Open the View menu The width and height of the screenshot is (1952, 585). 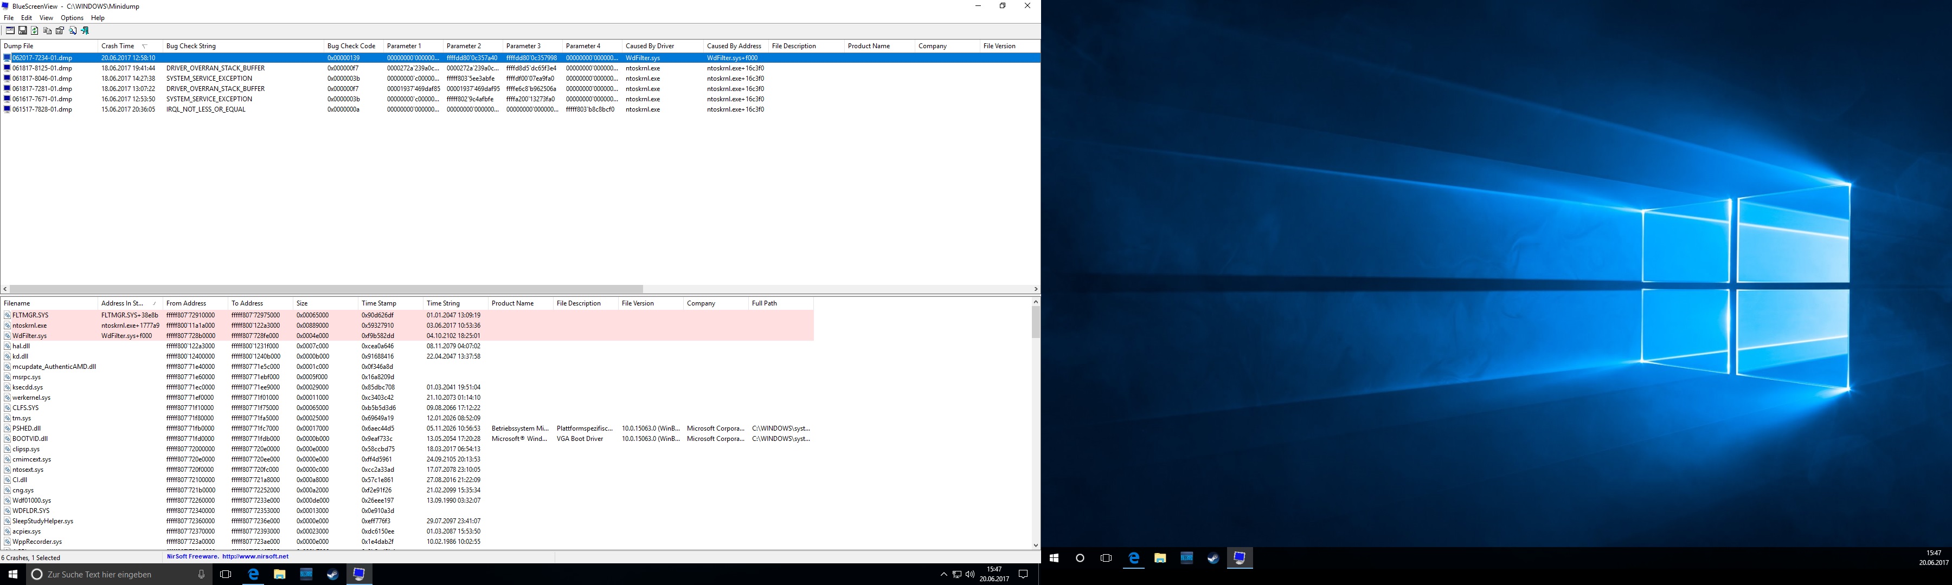pyautogui.click(x=46, y=18)
